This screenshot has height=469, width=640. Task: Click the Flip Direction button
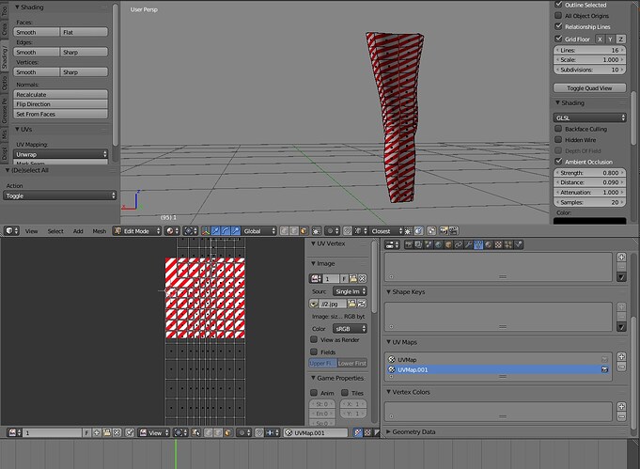[61, 104]
